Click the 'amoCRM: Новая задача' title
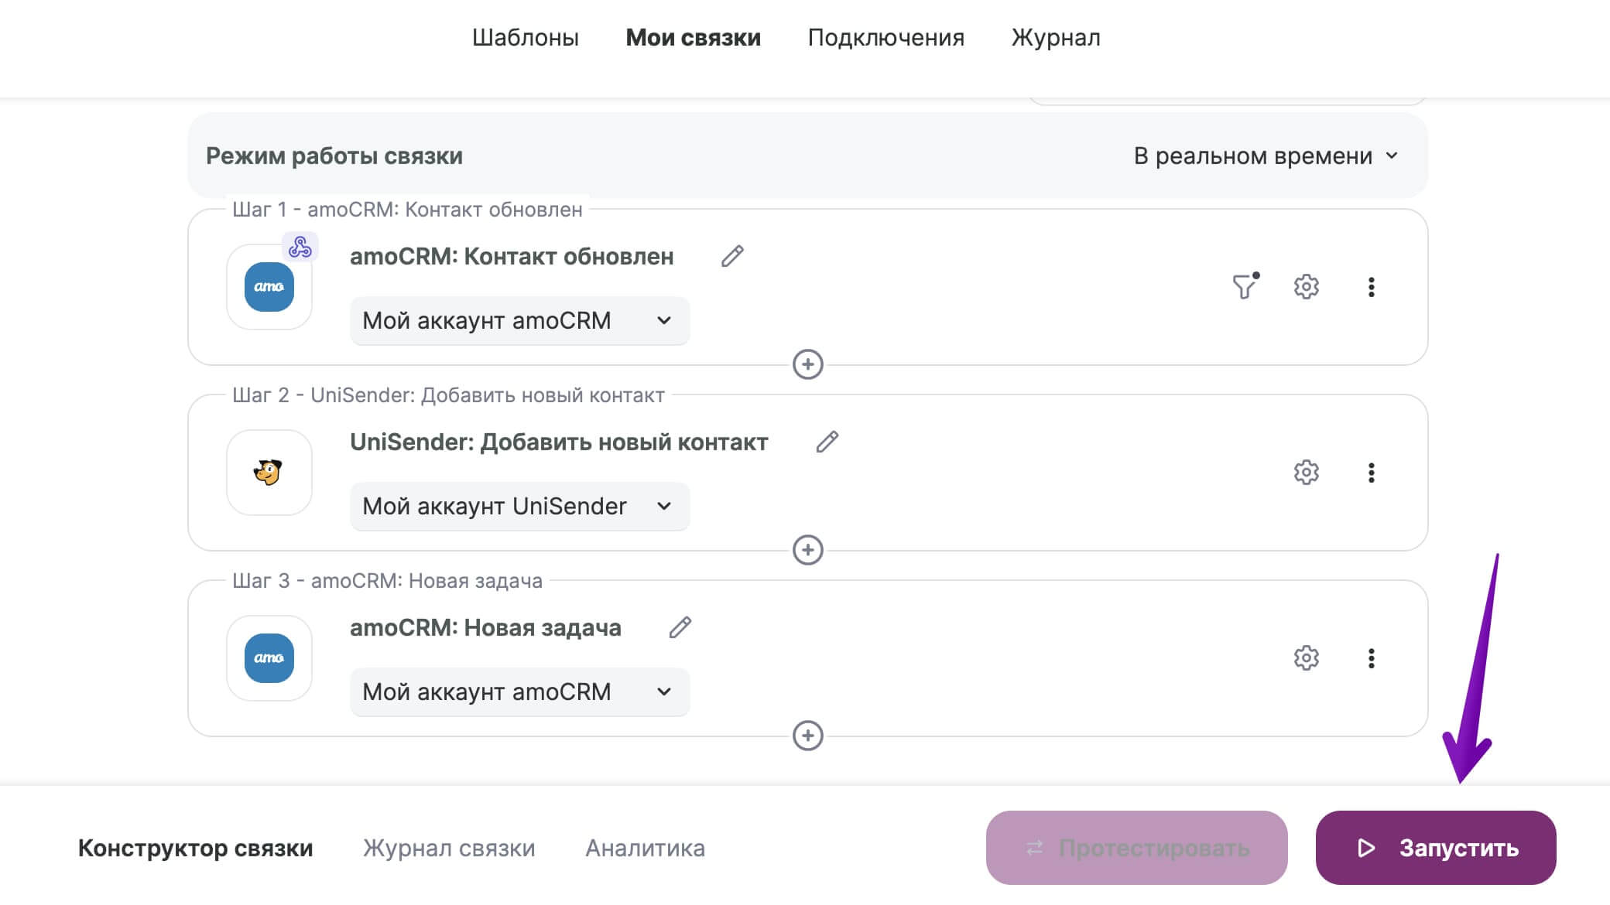1610x905 pixels. 485,627
